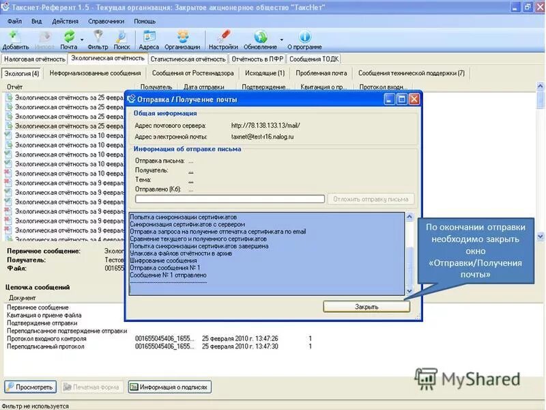546x410 pixels.
Task: Select 'Подтверждение отправки' chain row
Action: click(42, 323)
